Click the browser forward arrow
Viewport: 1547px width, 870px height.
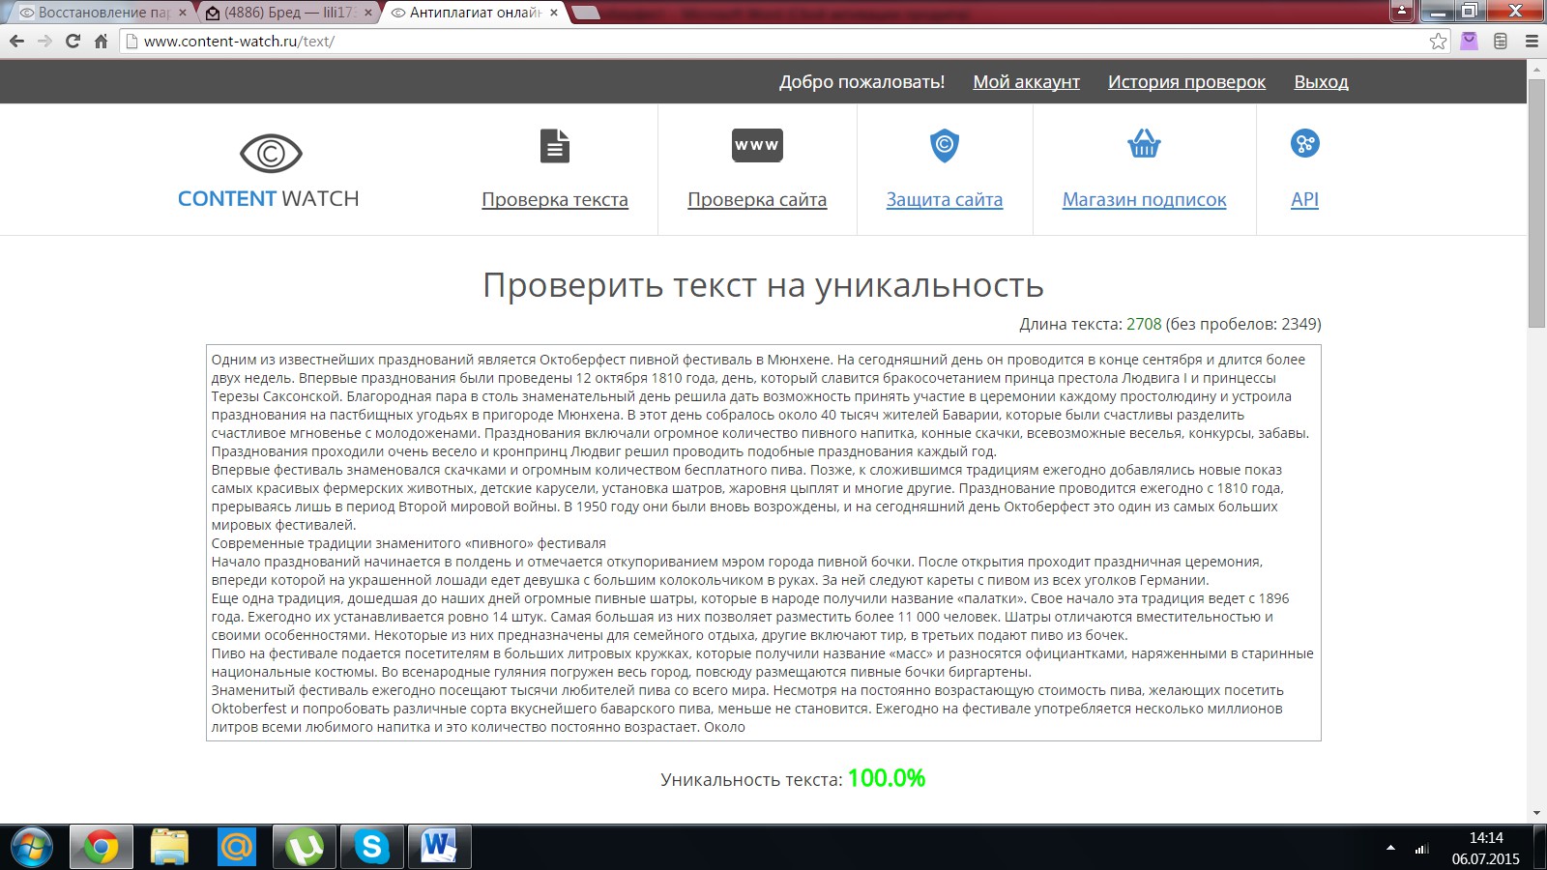(x=44, y=41)
